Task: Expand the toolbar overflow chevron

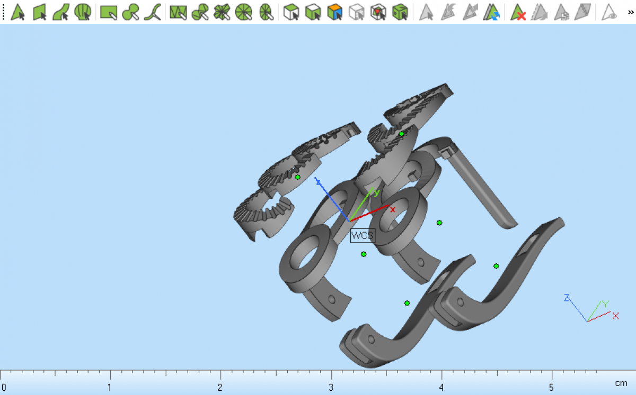Action: (630, 12)
